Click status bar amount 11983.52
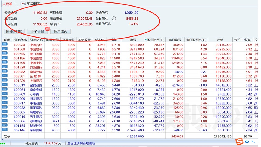This screenshot has width=261, height=147. click(x=51, y=143)
